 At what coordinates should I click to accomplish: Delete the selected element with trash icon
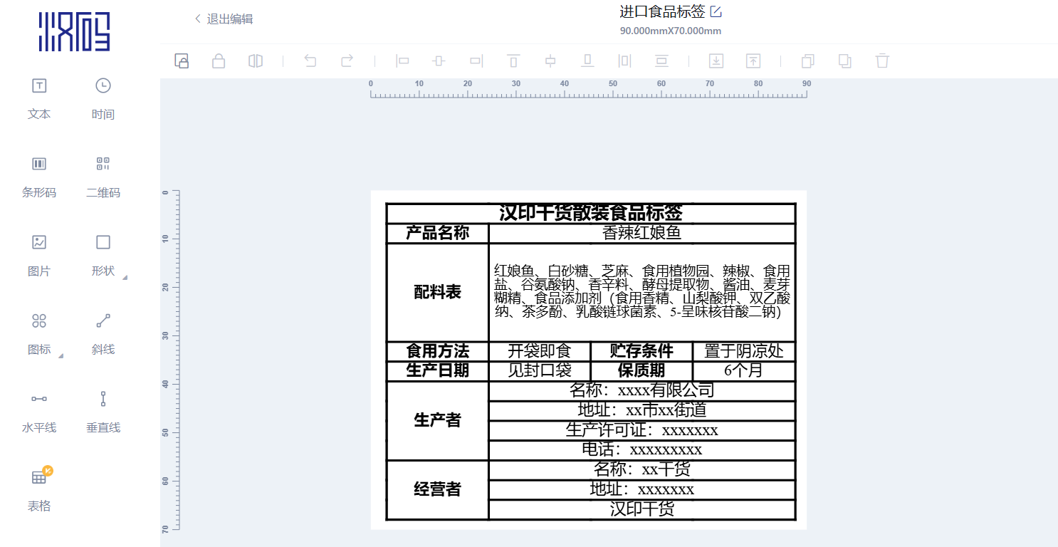click(882, 61)
